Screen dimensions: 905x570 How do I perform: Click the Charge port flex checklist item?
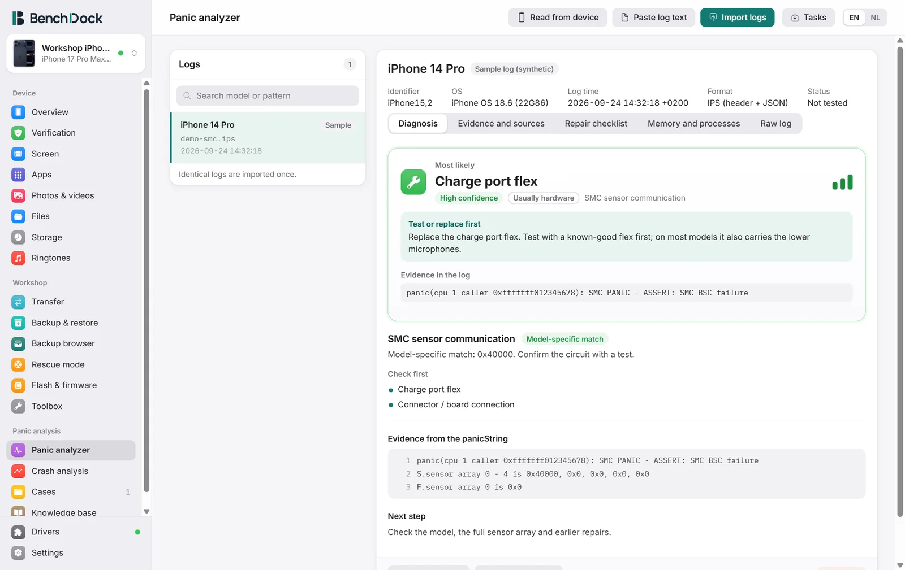tap(429, 389)
